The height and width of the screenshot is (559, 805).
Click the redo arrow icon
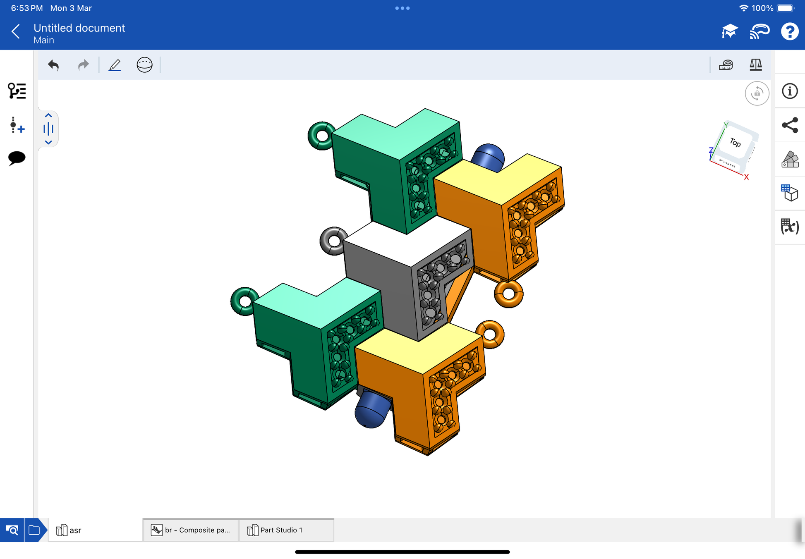coord(84,65)
